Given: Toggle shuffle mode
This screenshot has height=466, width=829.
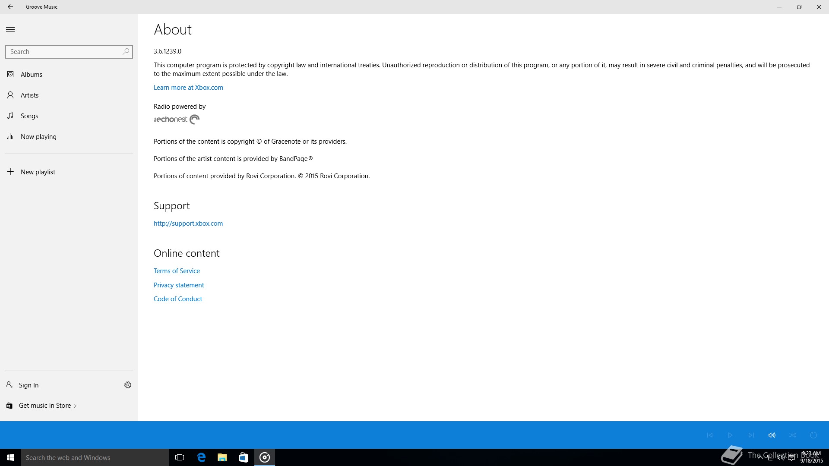Looking at the screenshot, I should tap(793, 435).
